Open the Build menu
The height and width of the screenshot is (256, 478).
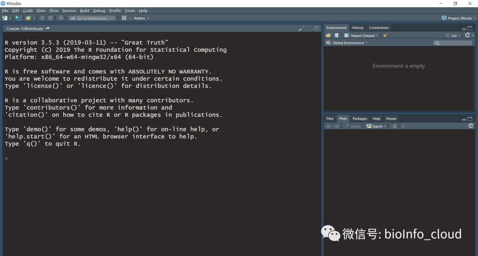pos(85,10)
